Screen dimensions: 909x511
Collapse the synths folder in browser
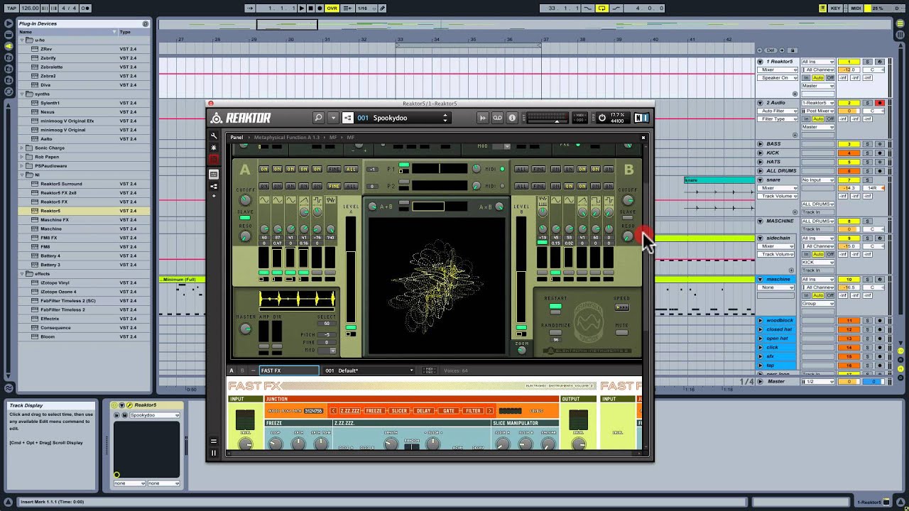[x=21, y=94]
